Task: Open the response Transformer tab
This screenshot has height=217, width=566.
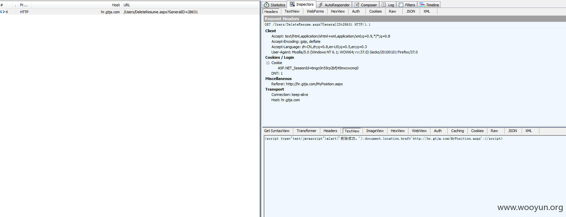Action: pos(307,131)
